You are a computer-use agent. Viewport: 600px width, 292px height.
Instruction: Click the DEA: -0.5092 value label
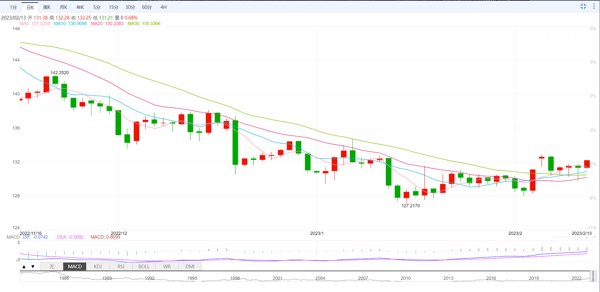point(70,237)
